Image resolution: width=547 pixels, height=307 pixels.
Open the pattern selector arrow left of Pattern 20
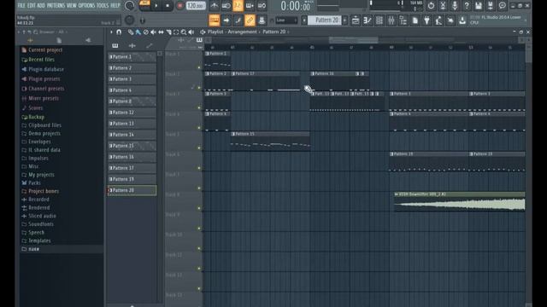[x=304, y=20]
